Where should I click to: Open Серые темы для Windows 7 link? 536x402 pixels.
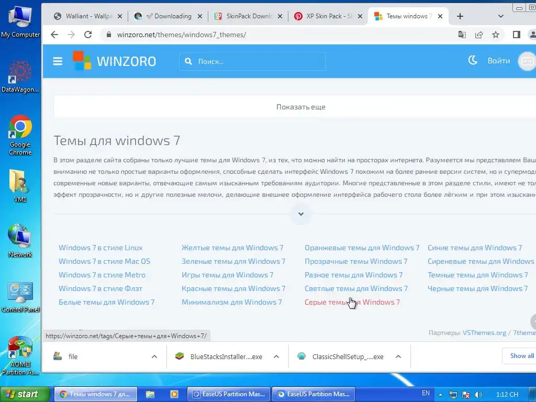coord(352,302)
